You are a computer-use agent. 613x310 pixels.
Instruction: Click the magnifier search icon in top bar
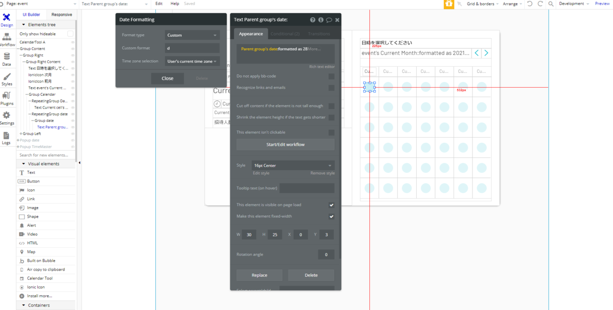pos(551,4)
